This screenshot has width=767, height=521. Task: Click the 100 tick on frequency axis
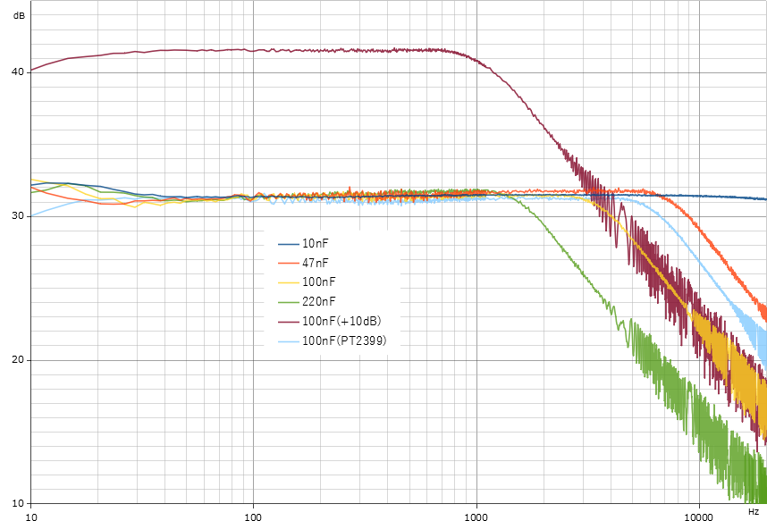253,517
